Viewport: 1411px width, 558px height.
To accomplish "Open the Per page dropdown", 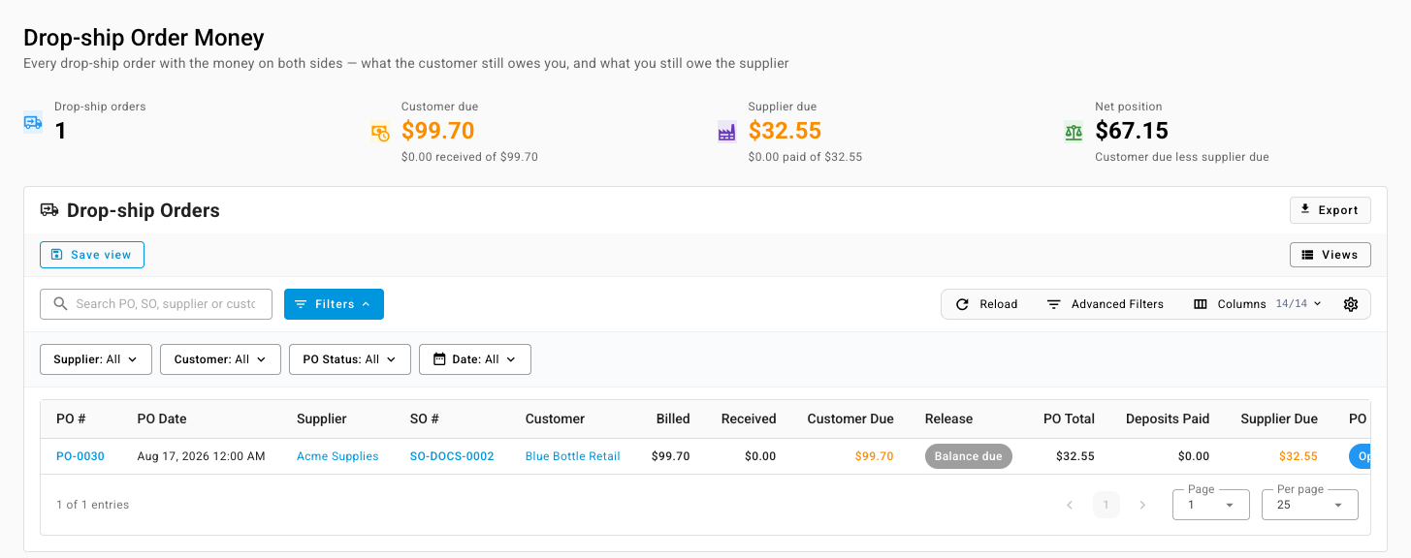I will [x=1310, y=505].
